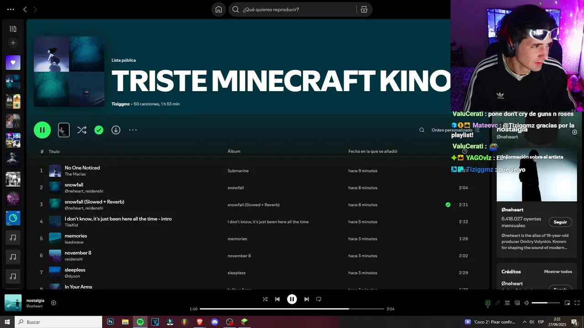
Task: Toggle the green saved-to-library checkmark
Action: pos(99,130)
